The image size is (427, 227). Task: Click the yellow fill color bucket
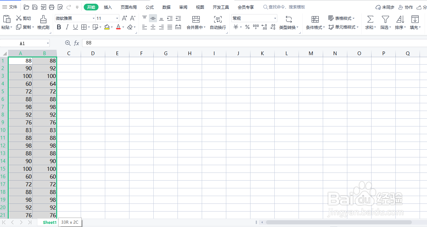pyautogui.click(x=107, y=27)
